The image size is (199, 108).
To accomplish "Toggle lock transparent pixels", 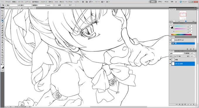I will (x=174, y=56).
